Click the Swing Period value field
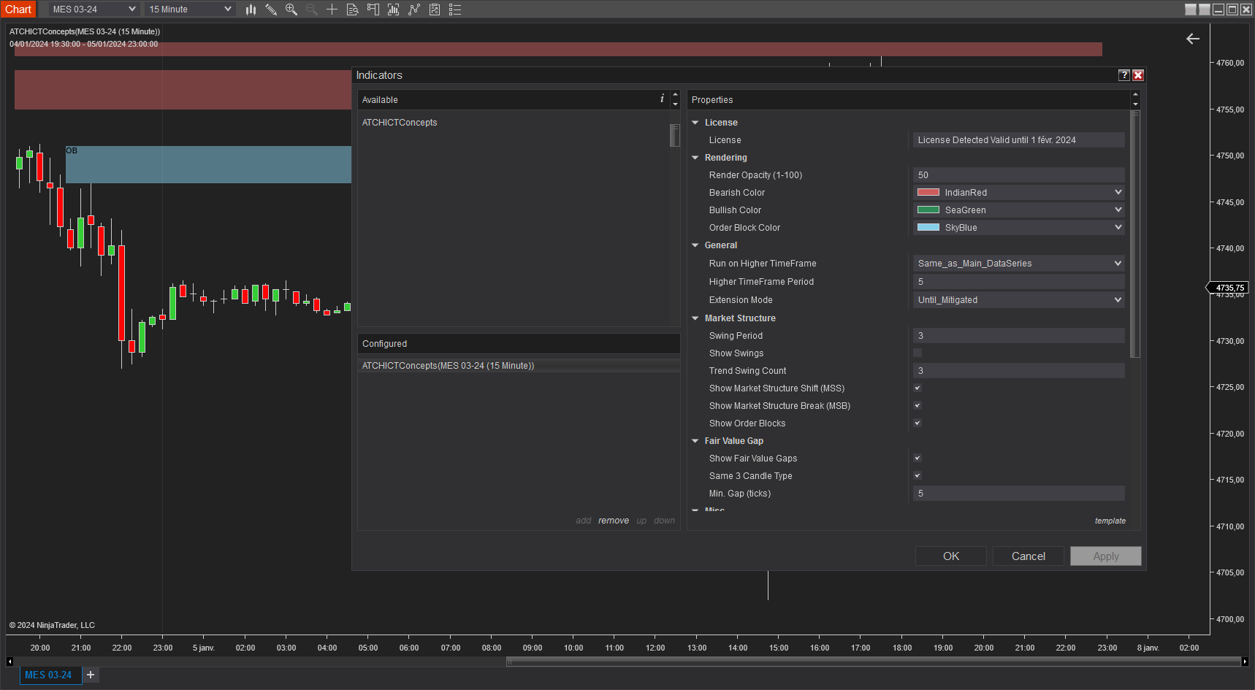Viewport: 1255px width, 690px height. 1018,336
